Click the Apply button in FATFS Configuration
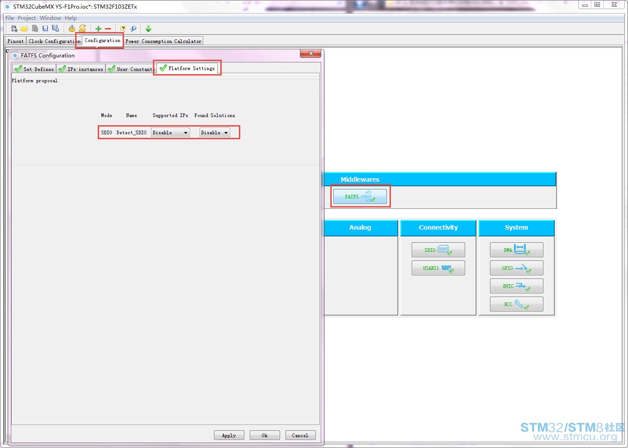628x448 pixels. 229,435
